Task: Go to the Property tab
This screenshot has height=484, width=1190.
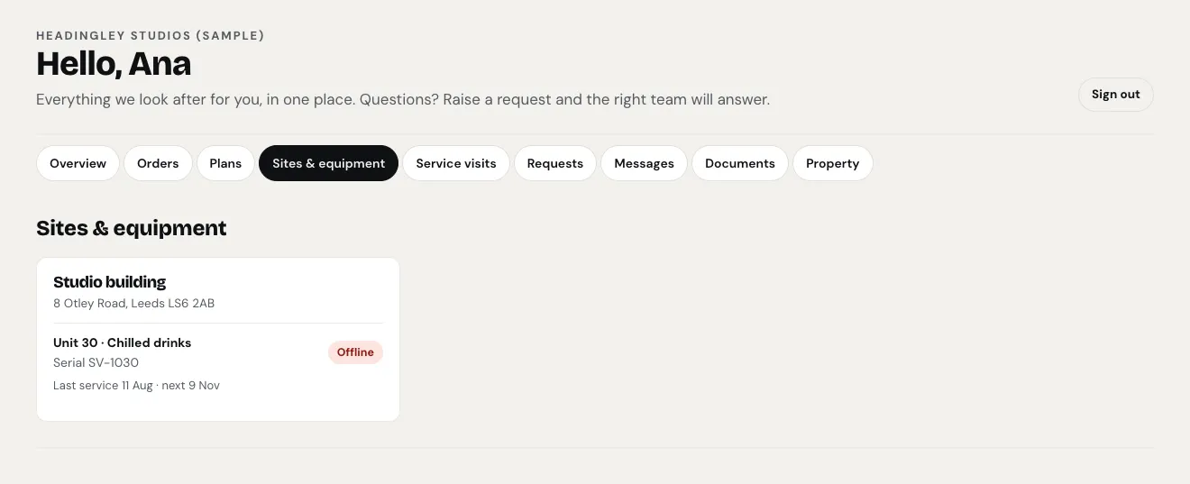Action: pos(833,163)
